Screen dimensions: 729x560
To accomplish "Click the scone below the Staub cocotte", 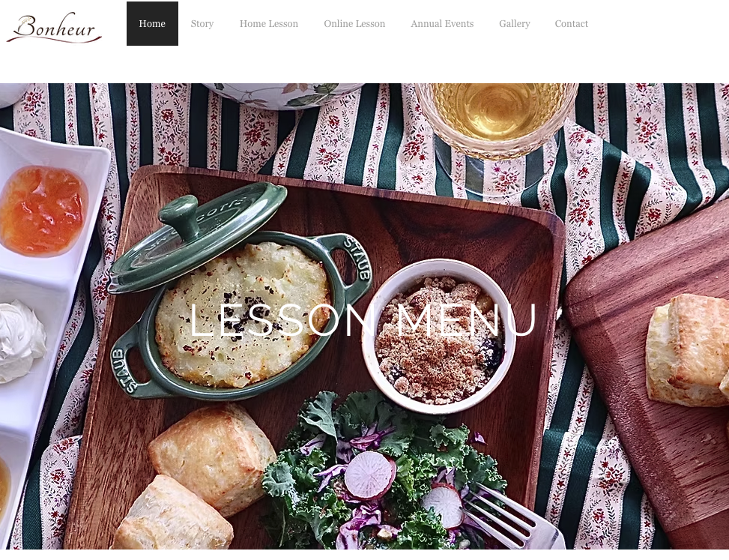I will pos(211,457).
